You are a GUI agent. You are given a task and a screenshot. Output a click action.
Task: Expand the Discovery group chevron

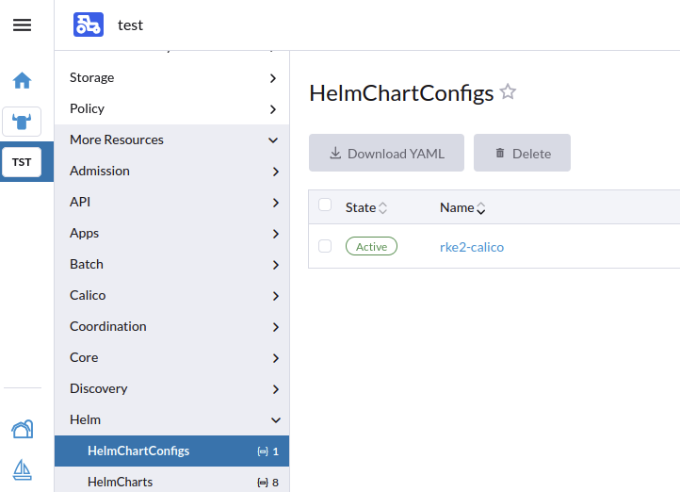pos(275,389)
